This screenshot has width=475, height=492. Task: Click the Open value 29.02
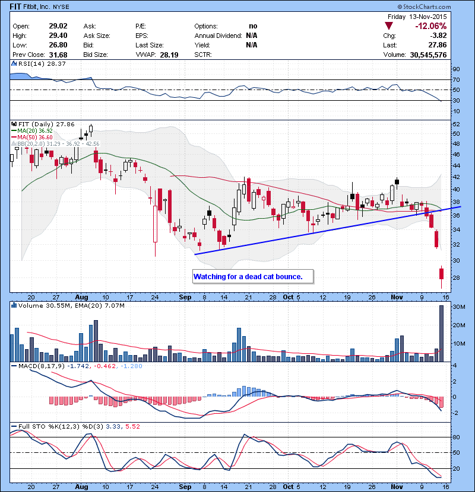click(x=58, y=26)
